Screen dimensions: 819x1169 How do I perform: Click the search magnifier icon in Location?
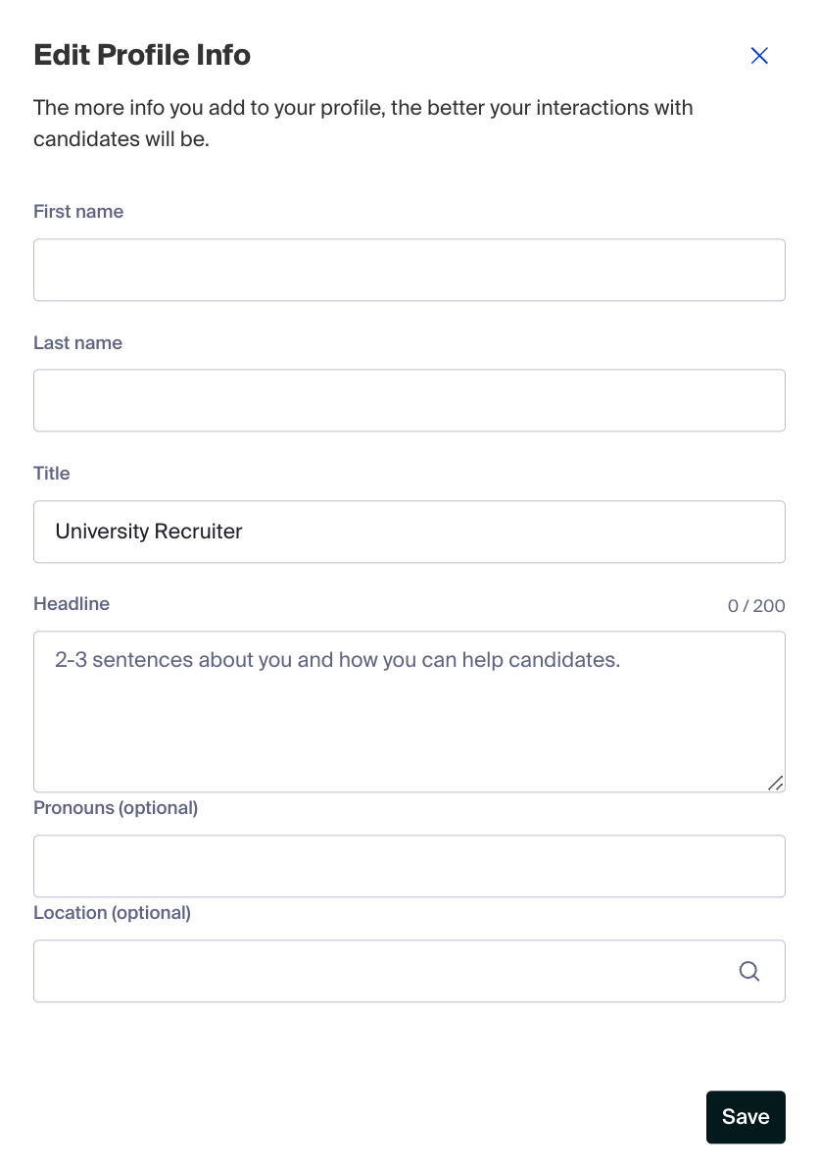click(x=749, y=972)
